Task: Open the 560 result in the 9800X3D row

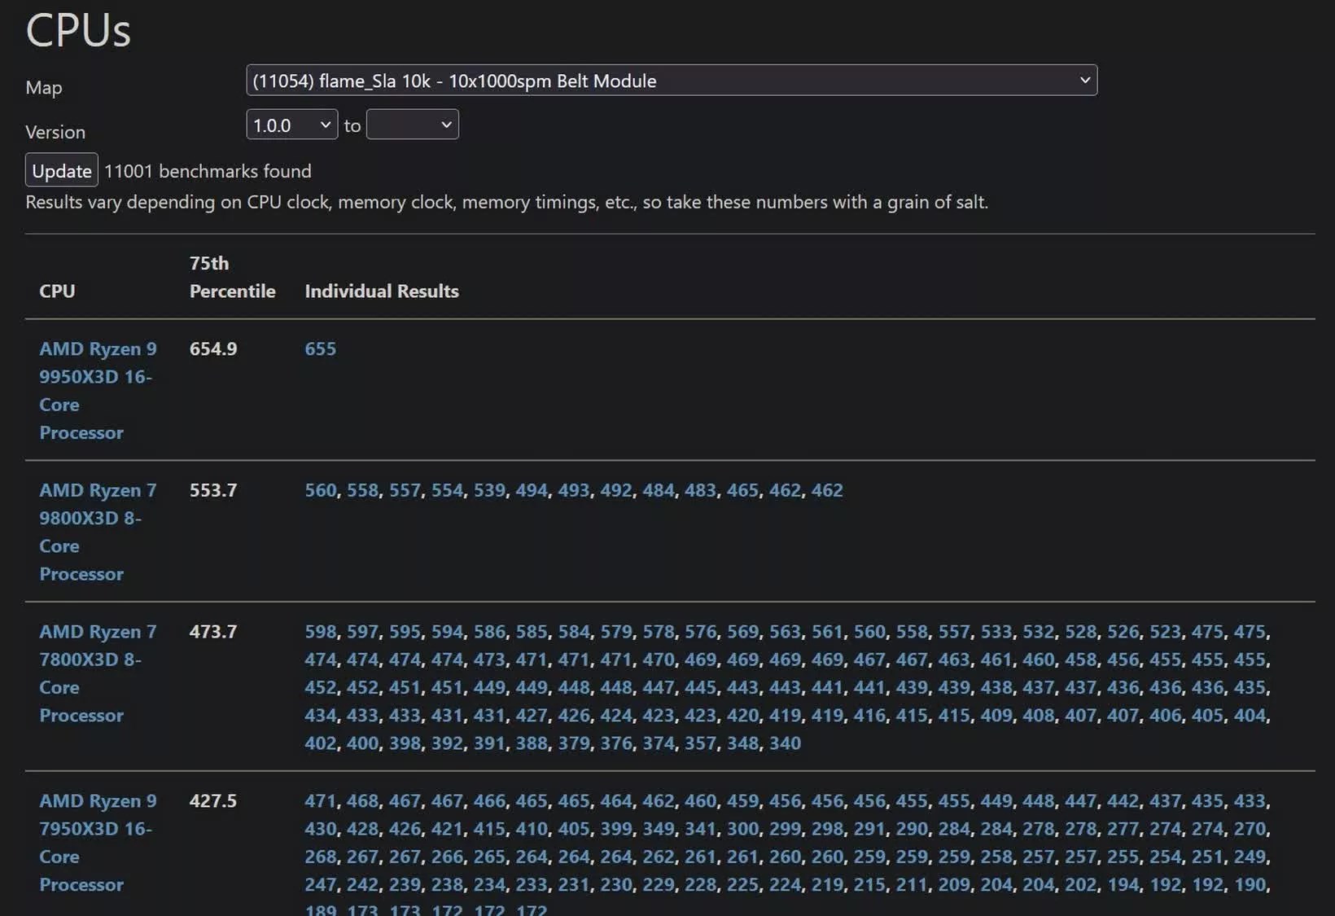Action: click(x=320, y=490)
